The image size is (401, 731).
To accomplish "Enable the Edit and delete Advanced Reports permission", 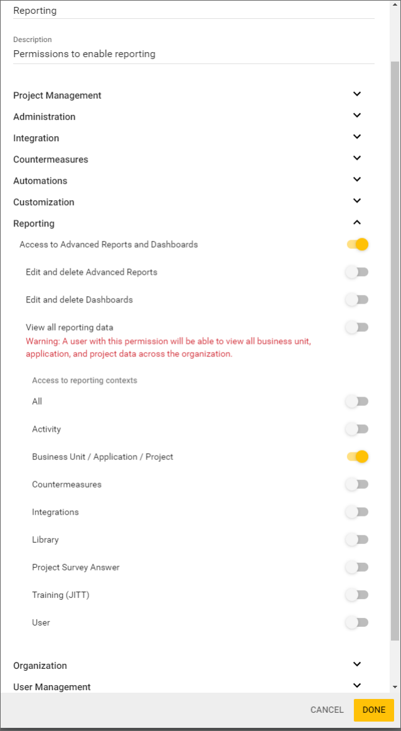I will point(356,272).
